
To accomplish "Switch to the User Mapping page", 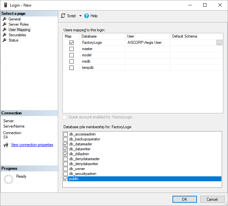I will pyautogui.click(x=19, y=30).
